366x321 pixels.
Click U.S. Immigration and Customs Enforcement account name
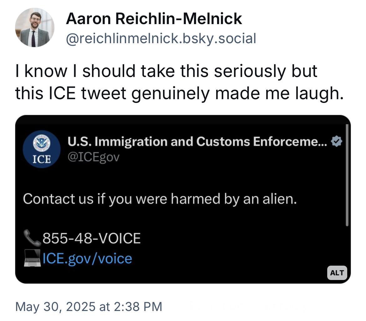tap(197, 141)
